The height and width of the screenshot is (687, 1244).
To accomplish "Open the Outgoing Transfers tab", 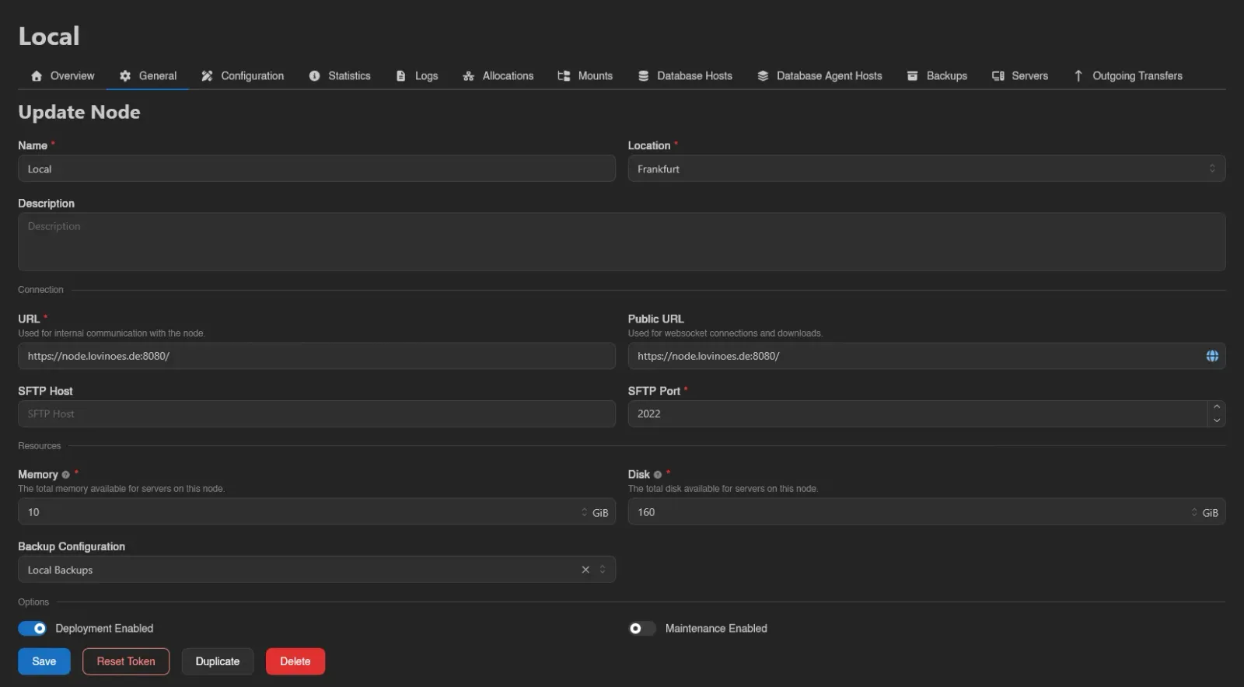I will [1128, 76].
